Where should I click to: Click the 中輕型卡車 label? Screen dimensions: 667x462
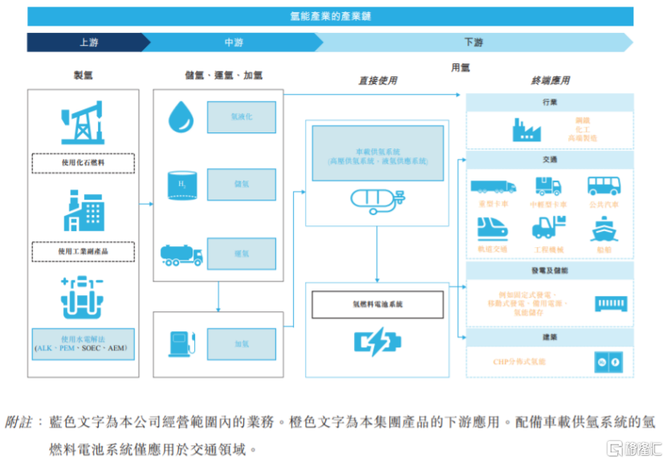[548, 205]
